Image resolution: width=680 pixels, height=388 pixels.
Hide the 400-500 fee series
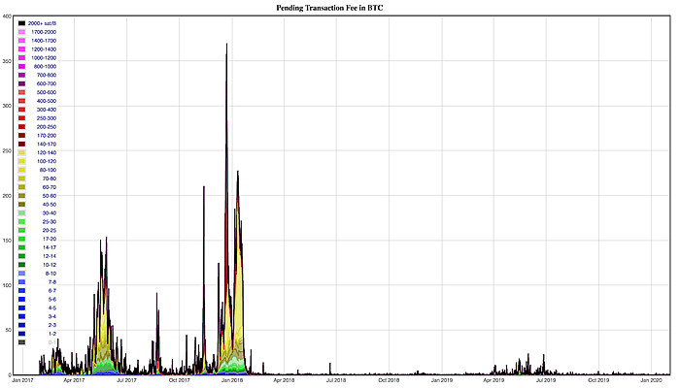tap(37, 101)
